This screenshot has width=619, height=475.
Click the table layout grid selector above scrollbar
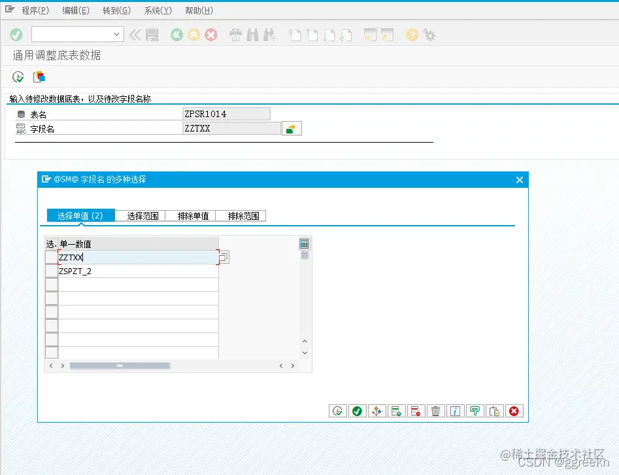[304, 243]
